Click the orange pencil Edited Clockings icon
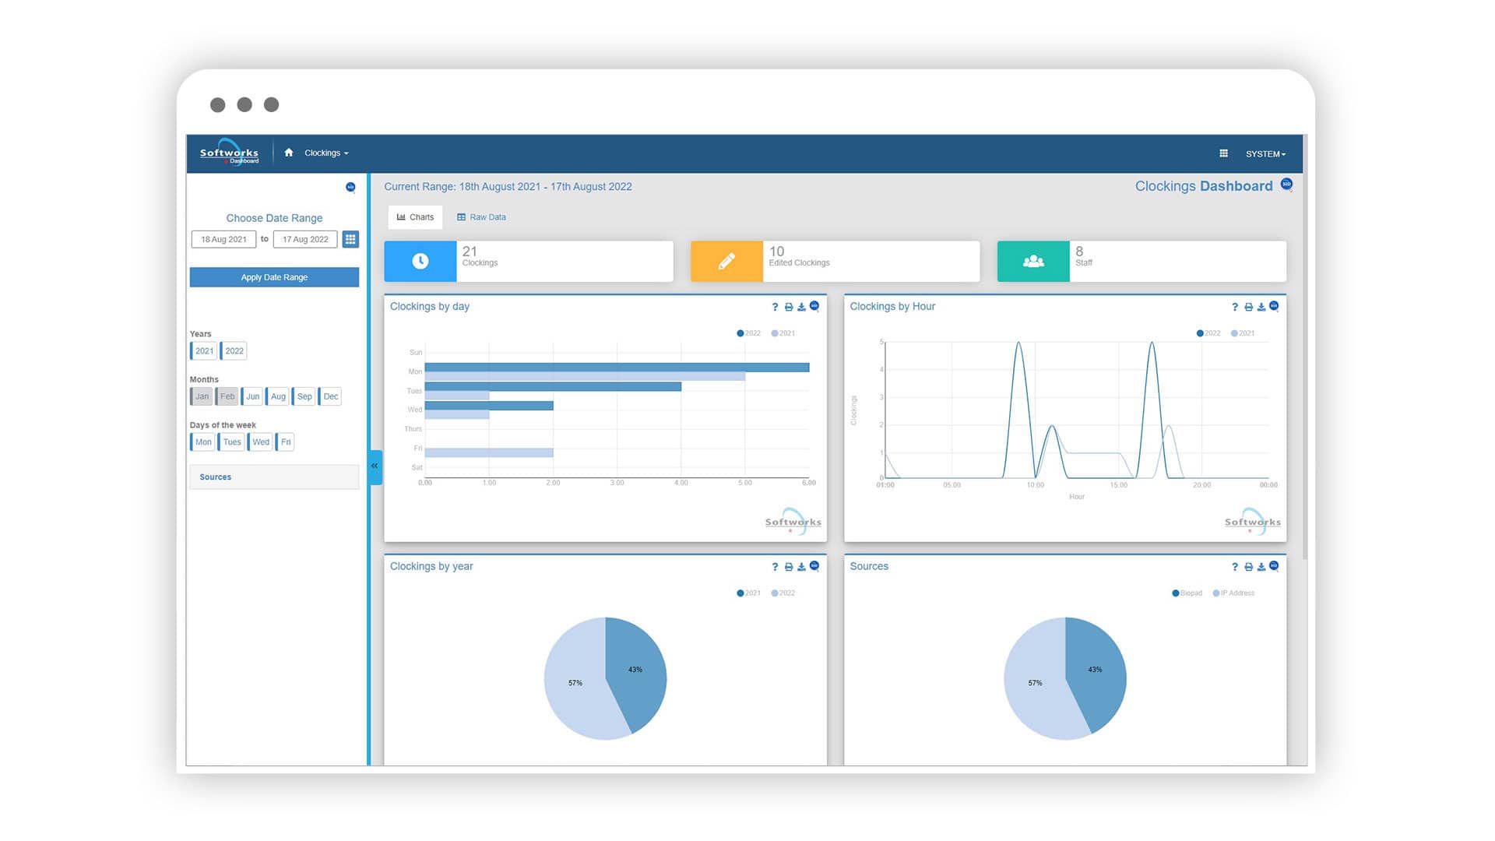The height and width of the screenshot is (841, 1495). click(726, 261)
